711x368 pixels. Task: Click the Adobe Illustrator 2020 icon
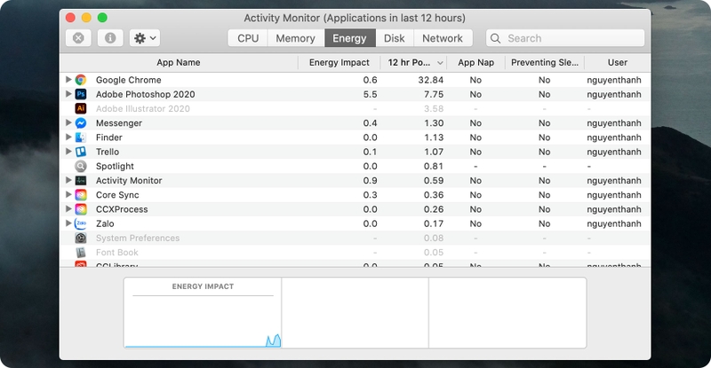point(81,109)
